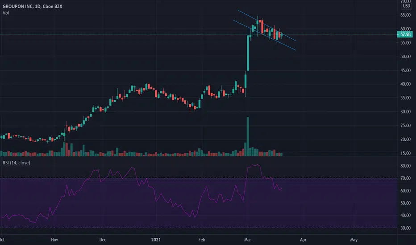
Task: Click 80.00 on the RSI axis
Action: [405, 166]
